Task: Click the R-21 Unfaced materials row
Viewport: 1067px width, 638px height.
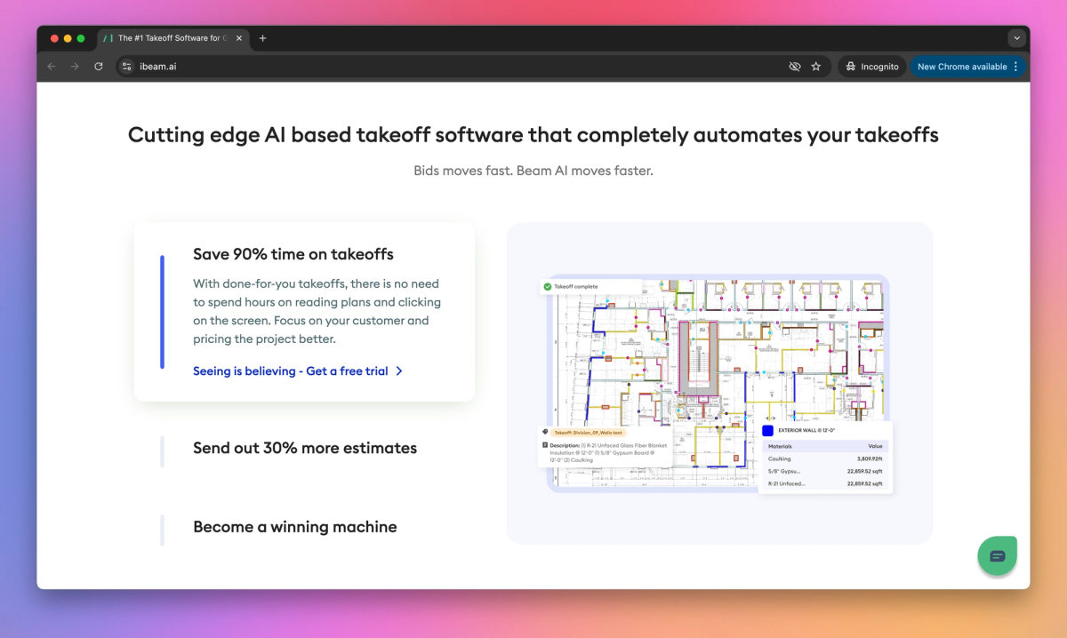Action: 825,483
